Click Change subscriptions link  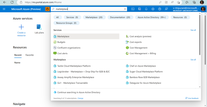pos(80,98)
